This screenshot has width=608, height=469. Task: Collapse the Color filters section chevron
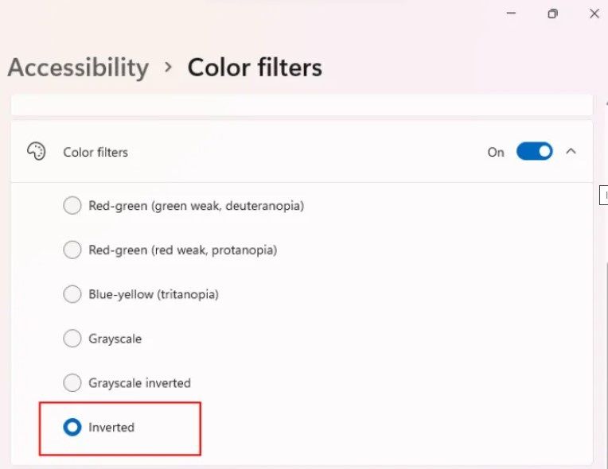pyautogui.click(x=571, y=151)
